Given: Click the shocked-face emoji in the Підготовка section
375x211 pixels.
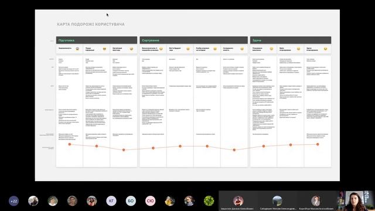Looking at the screenshot, I should coord(77,49).
